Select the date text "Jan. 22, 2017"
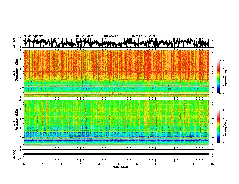This screenshot has width=239, height=184. 84,36
